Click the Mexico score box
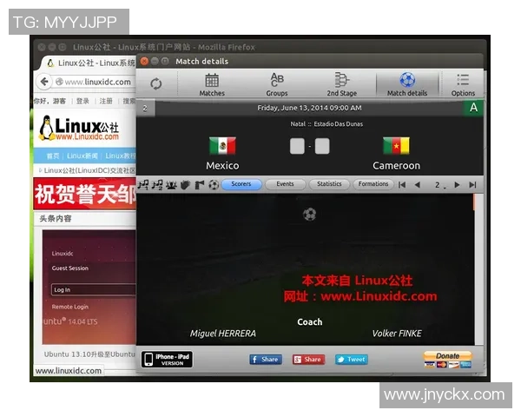Viewport: 521px width, 417px height. coord(297,146)
